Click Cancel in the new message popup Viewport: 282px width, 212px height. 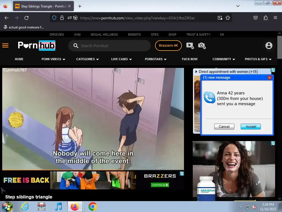(224, 126)
